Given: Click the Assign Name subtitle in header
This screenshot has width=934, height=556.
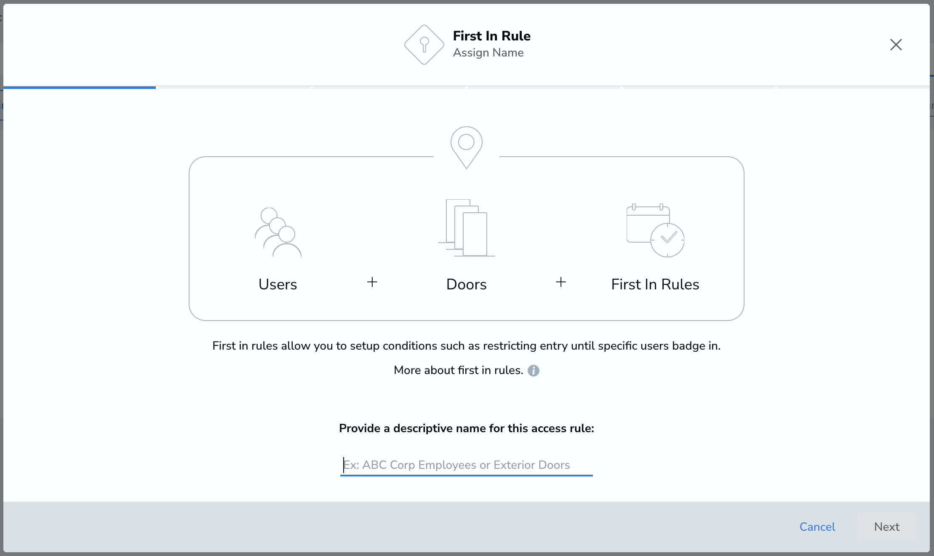Looking at the screenshot, I should pos(488,53).
